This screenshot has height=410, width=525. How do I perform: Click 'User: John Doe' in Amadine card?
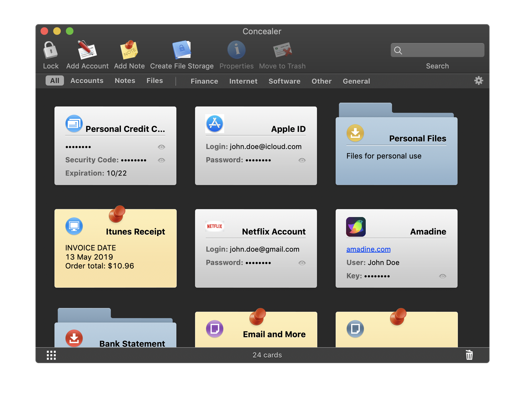(373, 262)
